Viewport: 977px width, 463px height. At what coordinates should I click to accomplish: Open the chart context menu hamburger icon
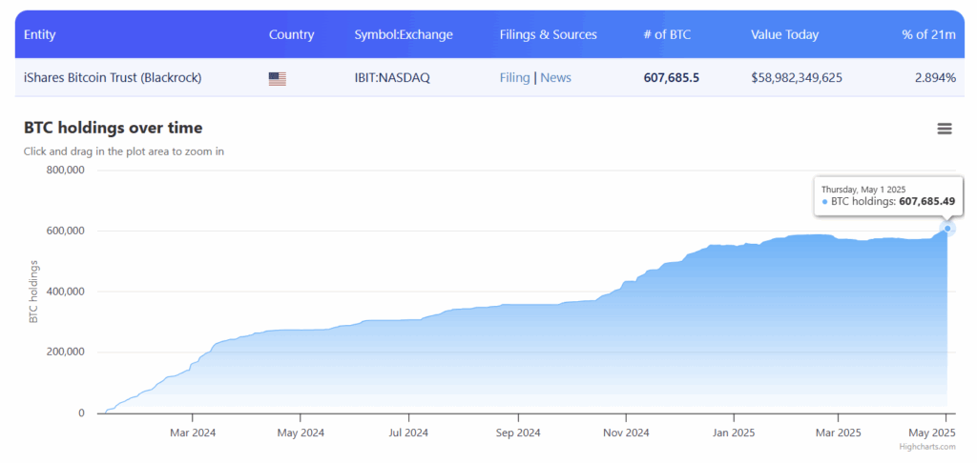click(x=945, y=129)
